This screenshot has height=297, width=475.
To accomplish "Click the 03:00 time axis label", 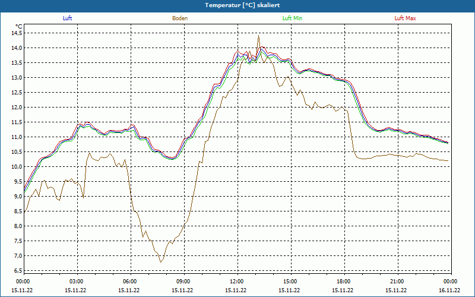I will pos(76,282).
